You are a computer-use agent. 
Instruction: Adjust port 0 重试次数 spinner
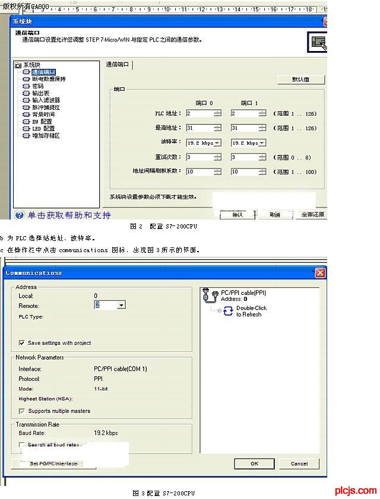coord(217,157)
